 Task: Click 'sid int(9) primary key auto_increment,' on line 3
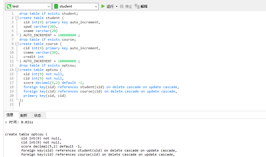pos(62,22)
